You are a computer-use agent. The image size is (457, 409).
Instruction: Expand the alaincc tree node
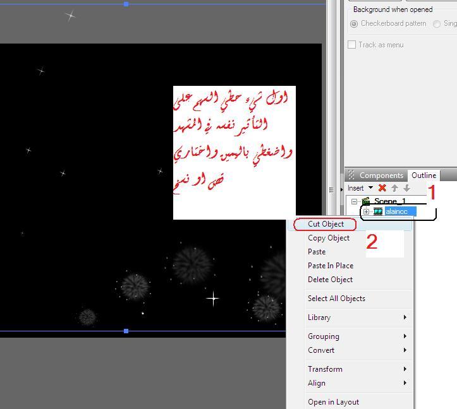pyautogui.click(x=366, y=211)
